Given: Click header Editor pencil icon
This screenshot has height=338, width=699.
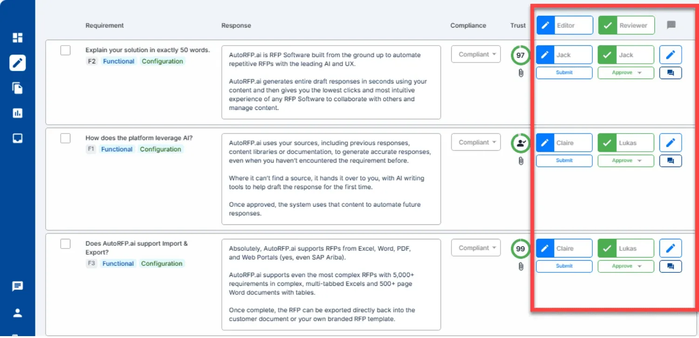Looking at the screenshot, I should (545, 25).
